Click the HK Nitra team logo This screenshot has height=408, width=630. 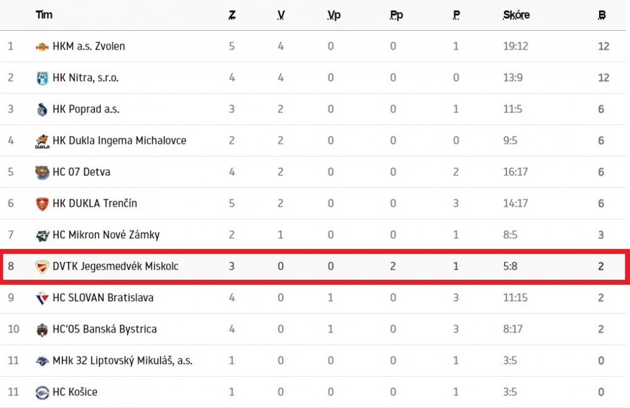(42, 78)
